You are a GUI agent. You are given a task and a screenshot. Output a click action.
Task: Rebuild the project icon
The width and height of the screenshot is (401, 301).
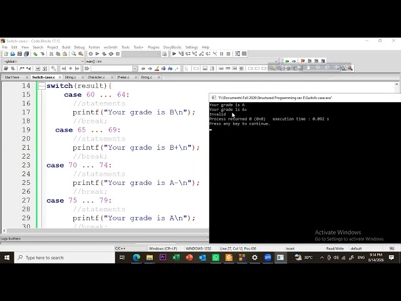click(x=111, y=54)
